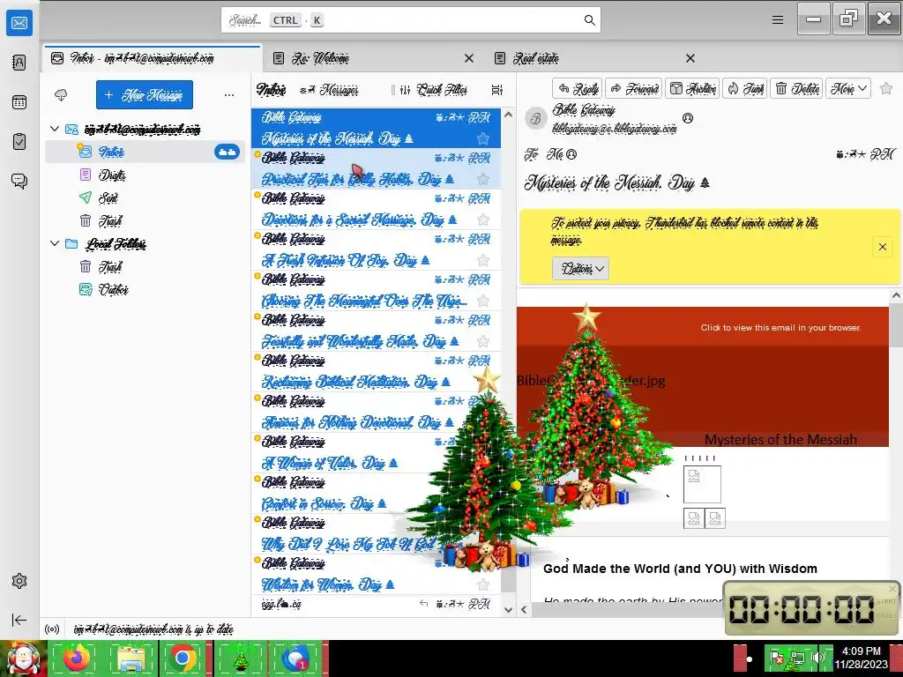Collapse the mail account tree

55,129
